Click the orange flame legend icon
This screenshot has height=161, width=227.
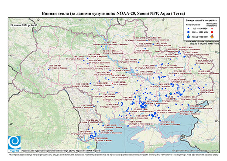coord(212,36)
